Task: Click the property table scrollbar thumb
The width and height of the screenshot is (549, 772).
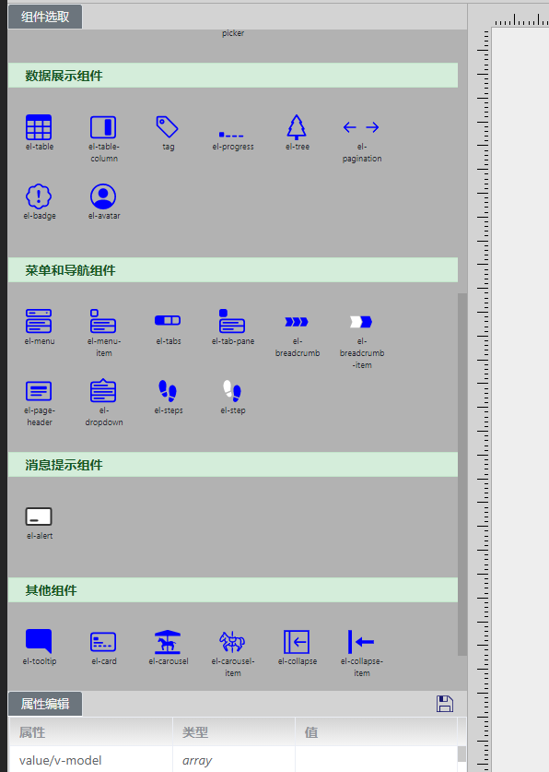Action: (461, 754)
